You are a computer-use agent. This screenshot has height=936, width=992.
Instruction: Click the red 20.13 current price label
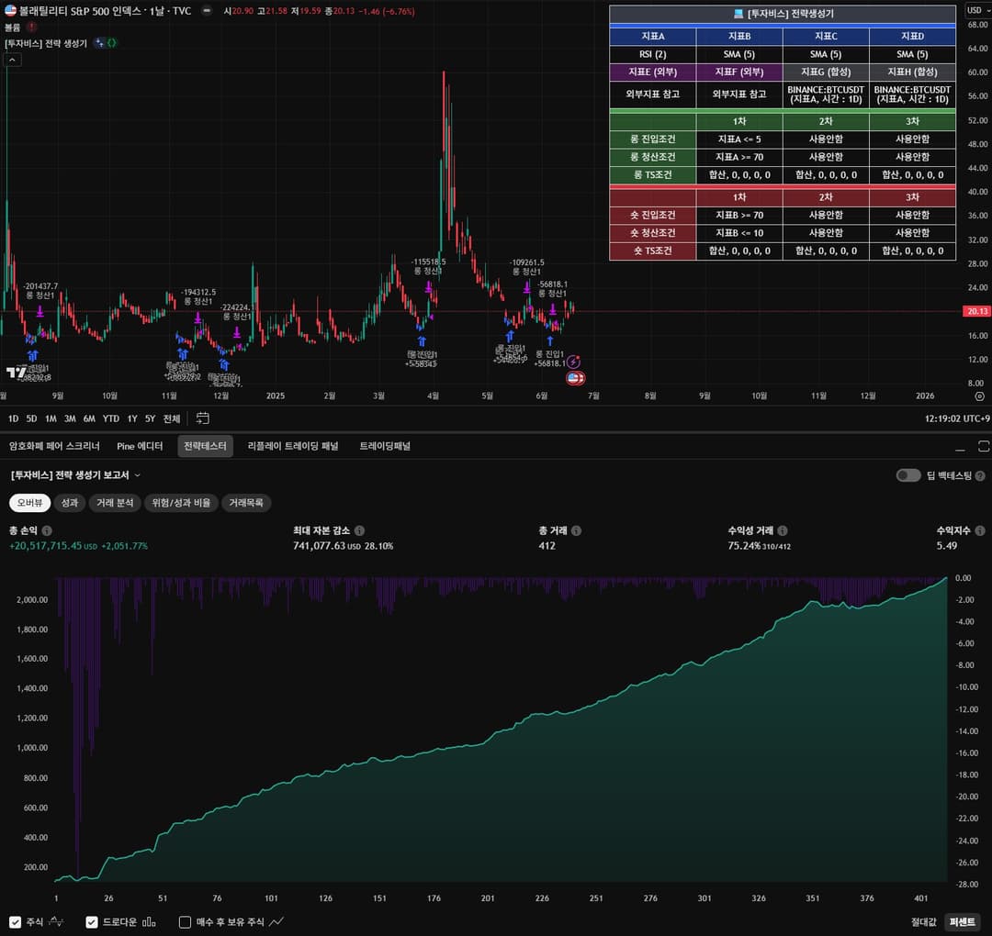click(976, 311)
